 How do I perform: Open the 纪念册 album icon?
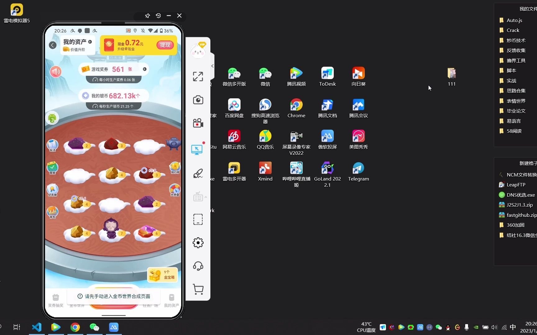(53, 190)
